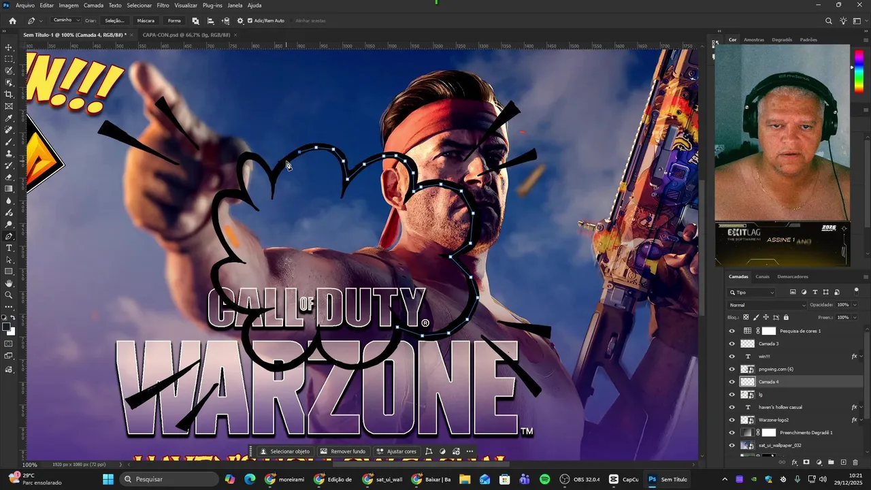Image resolution: width=871 pixels, height=490 pixels.
Task: Select the Zoom tool
Action: point(9,295)
